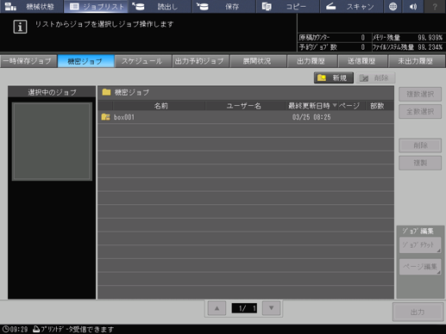Screen dimensions: 446x334
Task: Go to next page with down arrow
Action: tap(271, 308)
